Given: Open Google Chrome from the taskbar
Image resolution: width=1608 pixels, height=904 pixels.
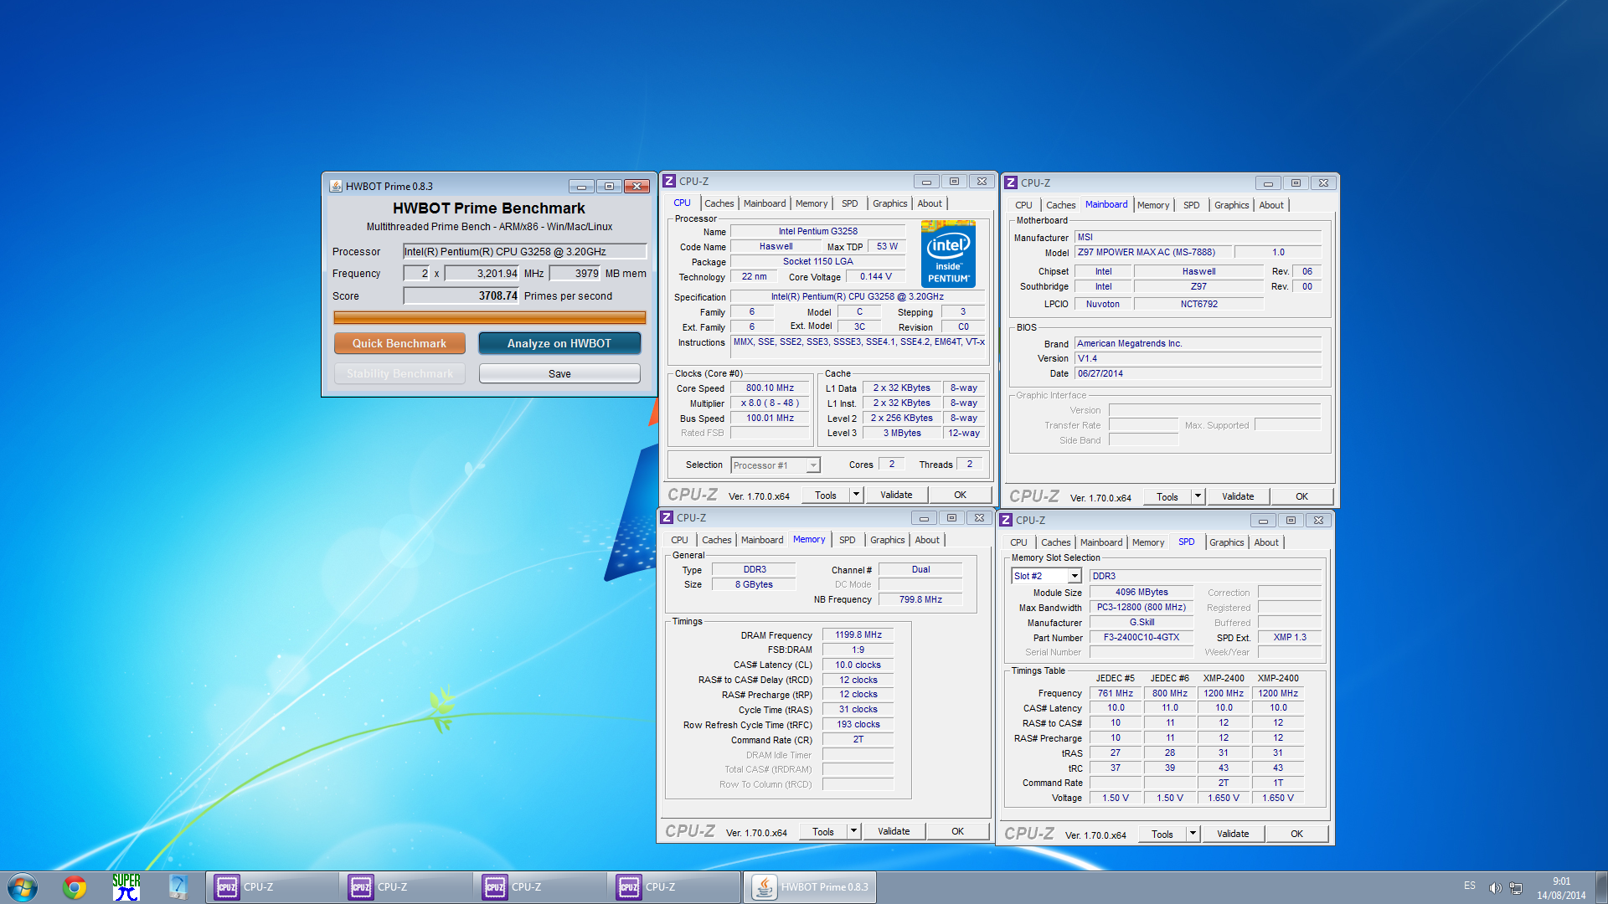Looking at the screenshot, I should coord(75,887).
